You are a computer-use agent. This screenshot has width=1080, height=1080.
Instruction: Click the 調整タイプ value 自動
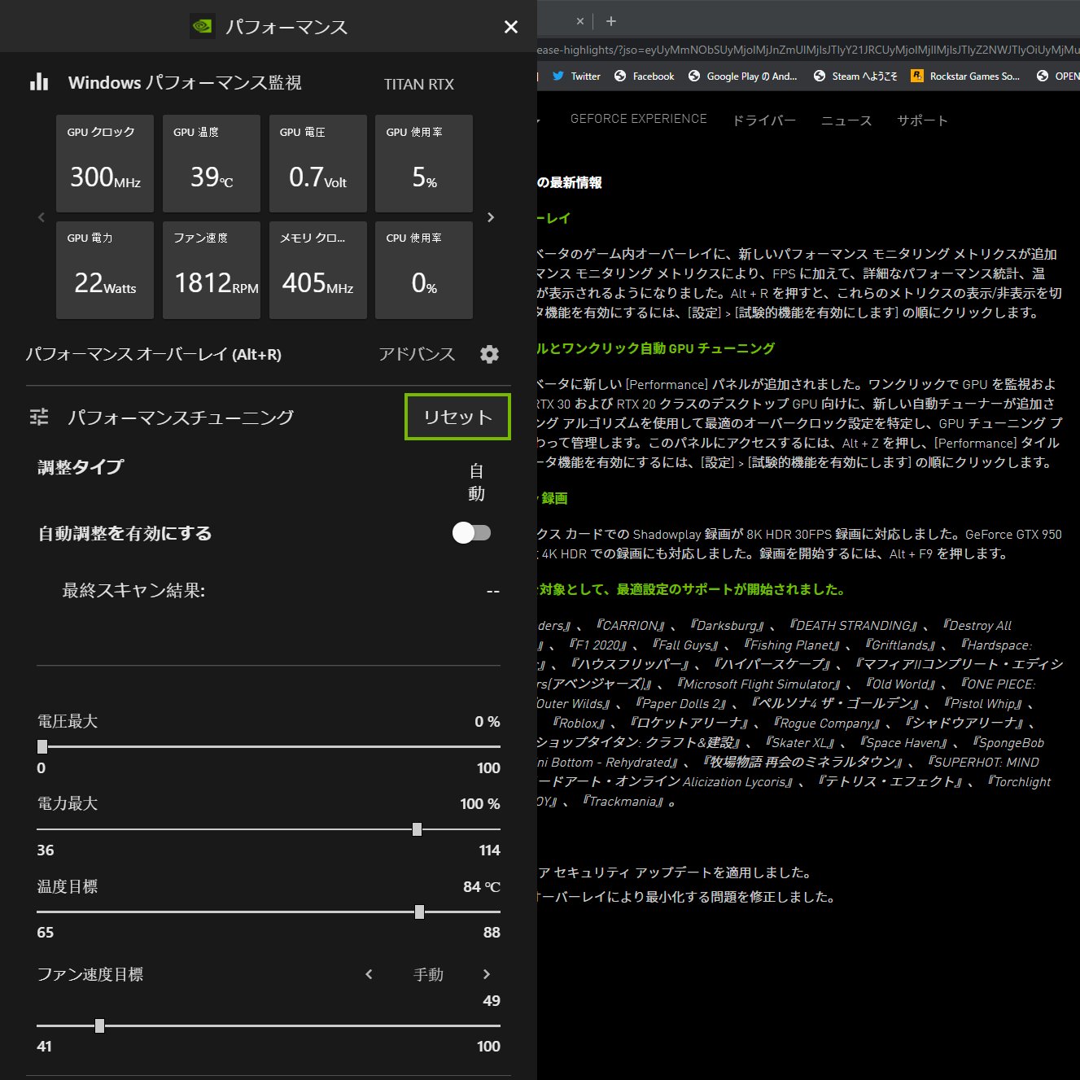click(x=477, y=482)
